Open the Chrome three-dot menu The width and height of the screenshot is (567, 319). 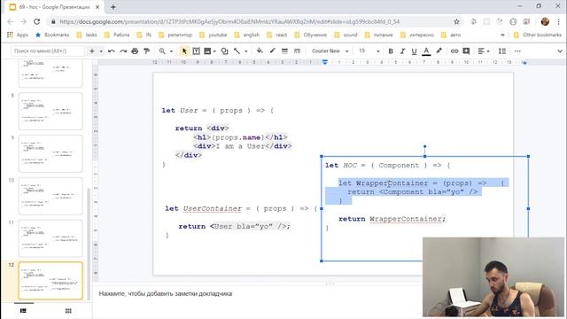(558, 21)
